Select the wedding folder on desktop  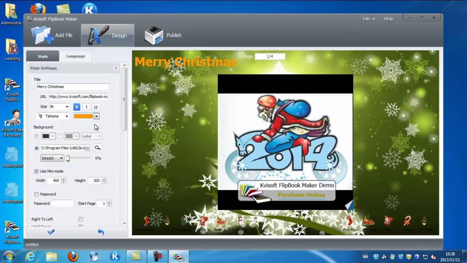[12, 50]
